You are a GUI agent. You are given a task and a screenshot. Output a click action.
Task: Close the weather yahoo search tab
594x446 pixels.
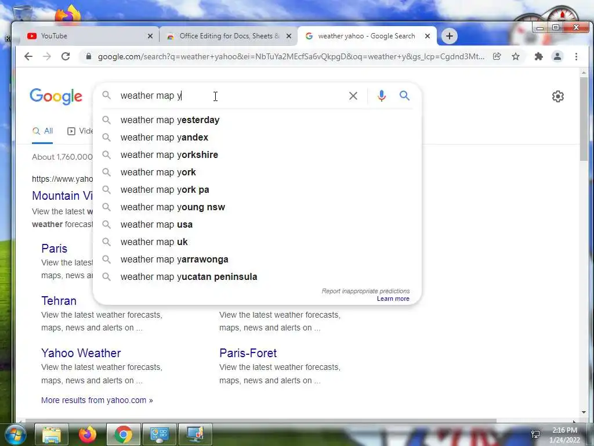coord(428,36)
